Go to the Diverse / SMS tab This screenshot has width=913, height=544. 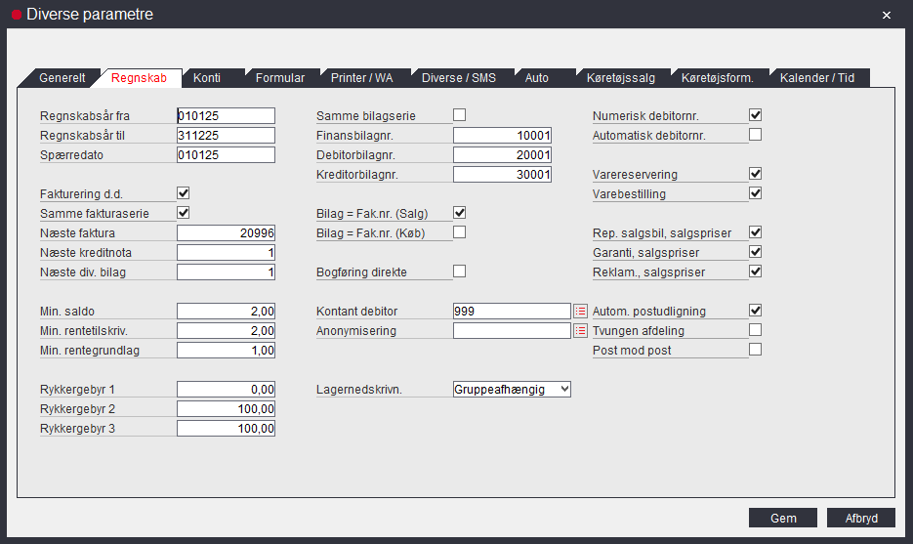point(458,77)
